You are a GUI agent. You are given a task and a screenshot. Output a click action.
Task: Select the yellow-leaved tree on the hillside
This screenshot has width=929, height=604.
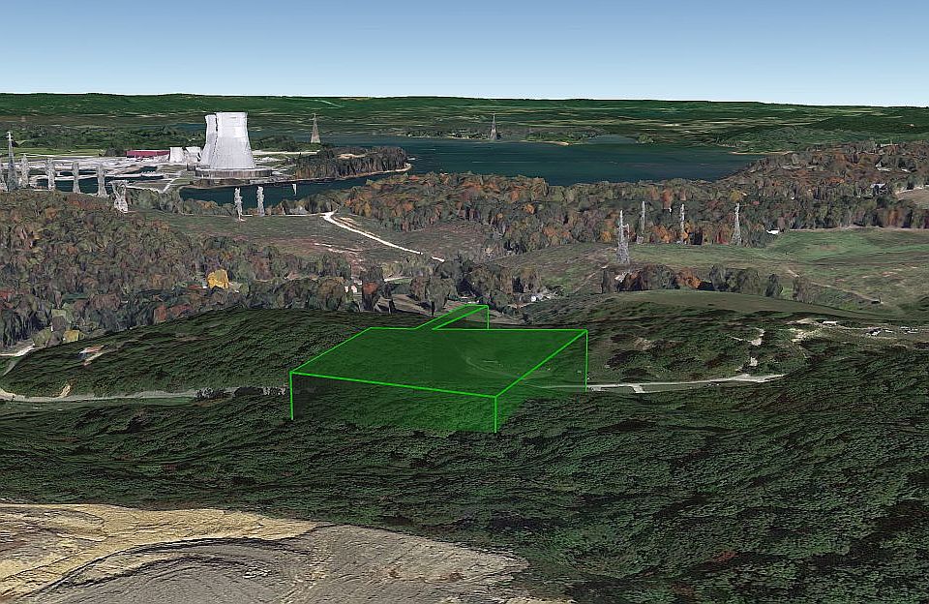tap(219, 279)
